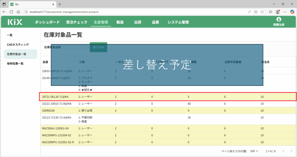Select row NNZ30WPU-131004-02
The width and height of the screenshot is (297, 157).
pyautogui.click(x=168, y=135)
